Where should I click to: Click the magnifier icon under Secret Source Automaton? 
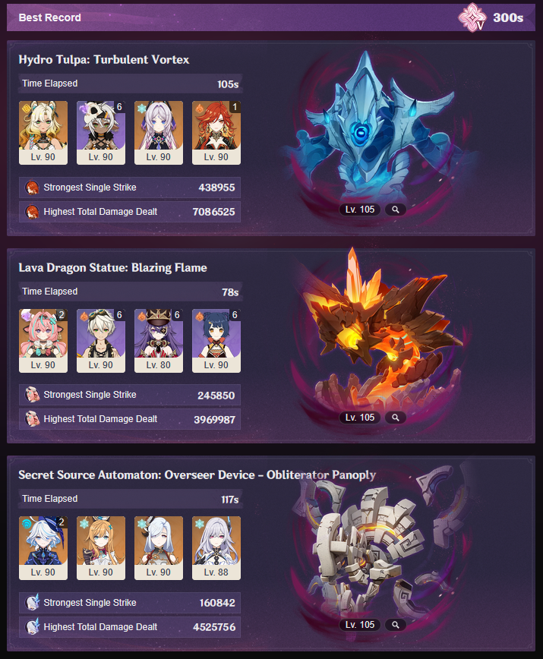click(395, 625)
